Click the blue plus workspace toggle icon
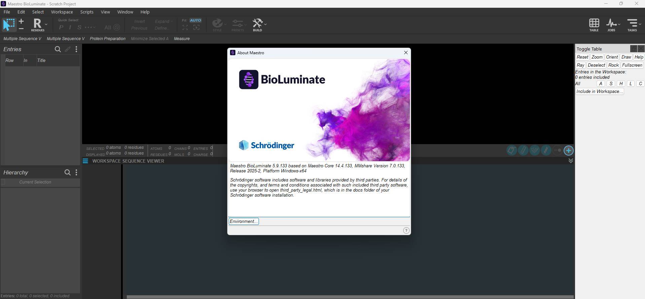 click(568, 151)
